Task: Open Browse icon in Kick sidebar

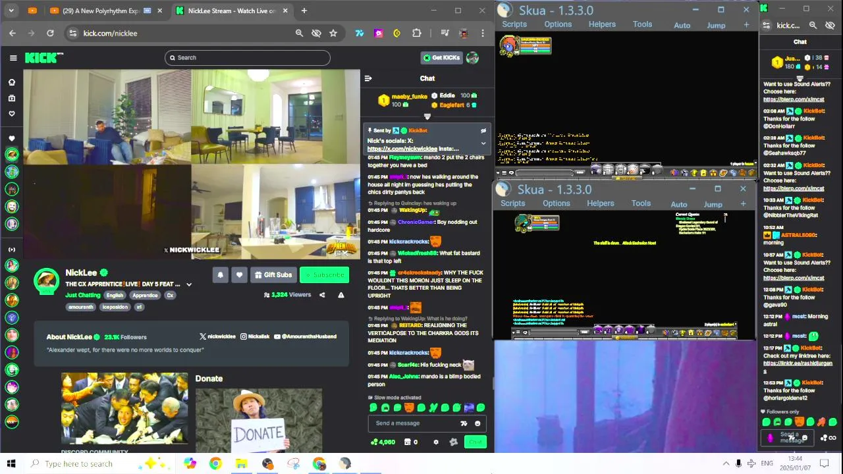Action: coord(11,98)
